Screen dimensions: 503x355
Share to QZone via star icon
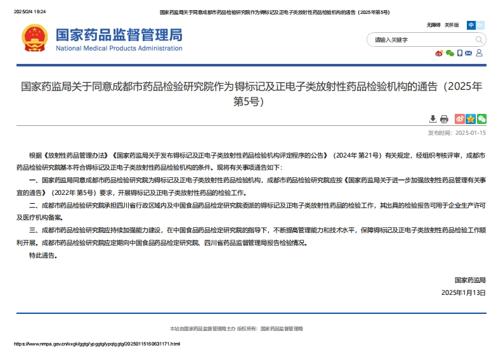tap(471, 119)
